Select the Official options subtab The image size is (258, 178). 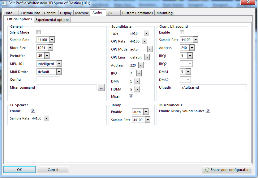point(19,19)
